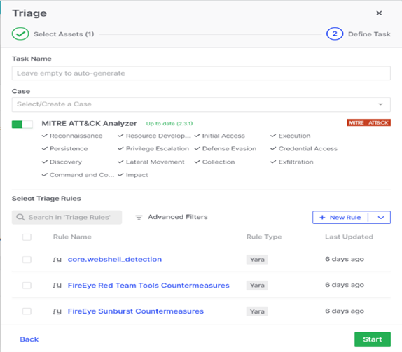Screen dimensions: 402x352
Task: Go to the Select Assets (1) step
Action: click(x=64, y=34)
